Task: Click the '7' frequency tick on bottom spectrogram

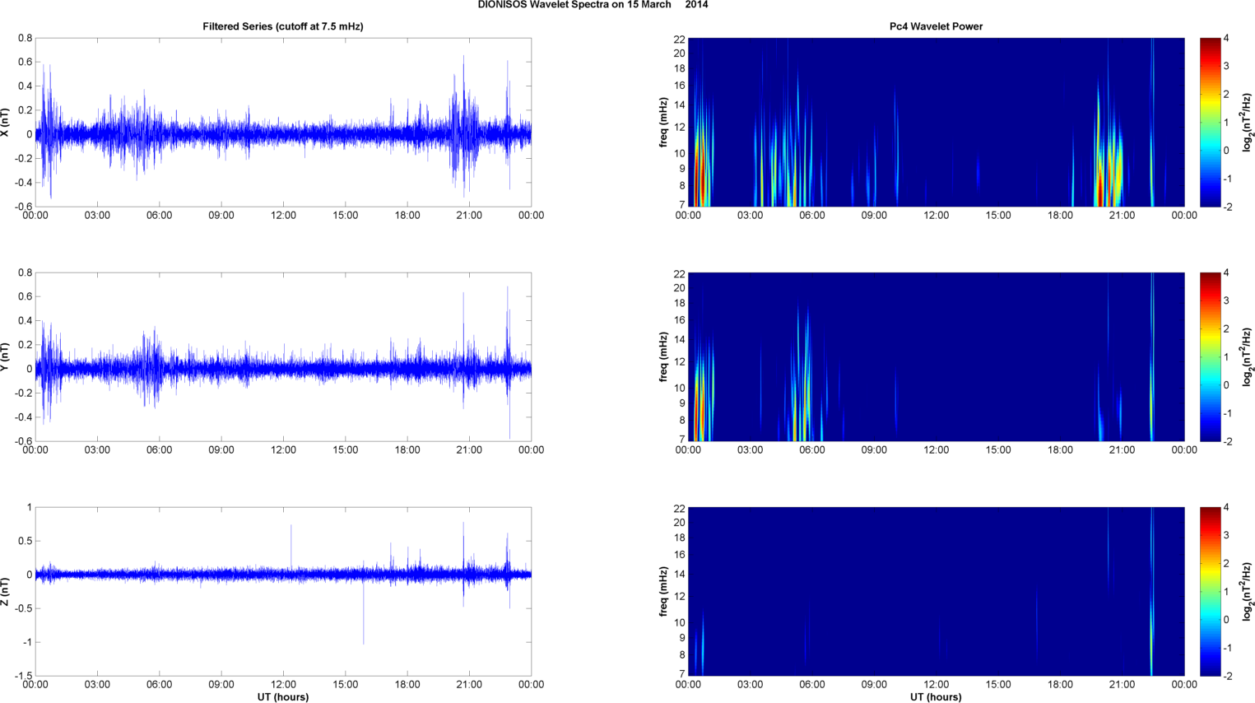Action: tap(681, 674)
